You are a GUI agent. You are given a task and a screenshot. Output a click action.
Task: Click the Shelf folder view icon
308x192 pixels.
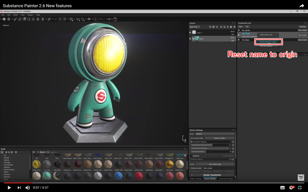click(x=2, y=152)
